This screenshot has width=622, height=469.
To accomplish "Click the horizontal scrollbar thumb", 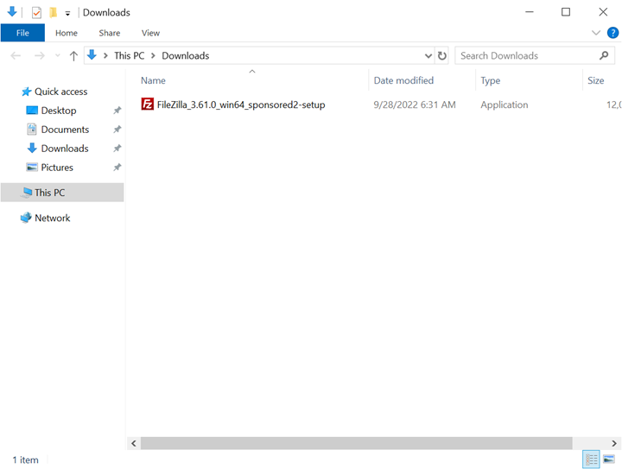I will [x=356, y=443].
